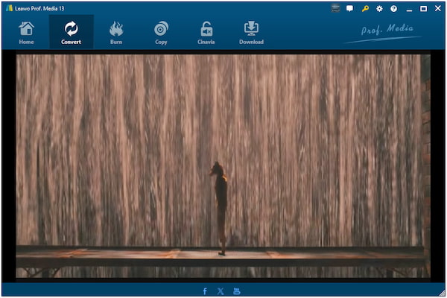Open the Home module

coord(26,33)
